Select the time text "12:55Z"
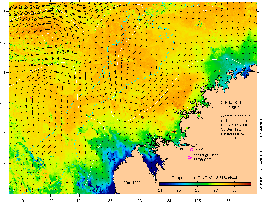Image resolution: width=263 pixels, height=203 pixels. [x=233, y=108]
